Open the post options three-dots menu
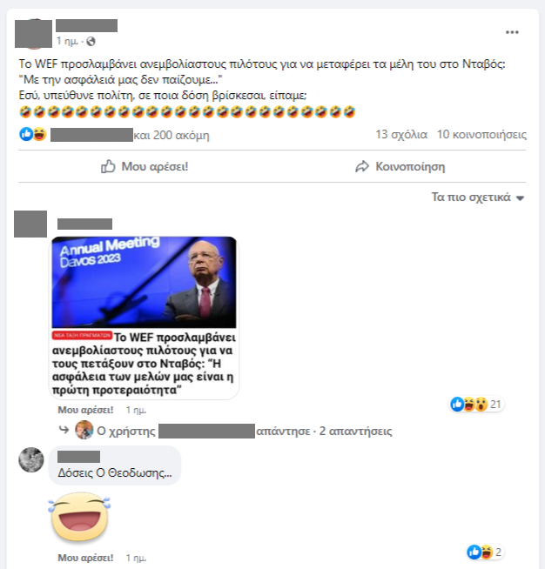 tap(512, 32)
